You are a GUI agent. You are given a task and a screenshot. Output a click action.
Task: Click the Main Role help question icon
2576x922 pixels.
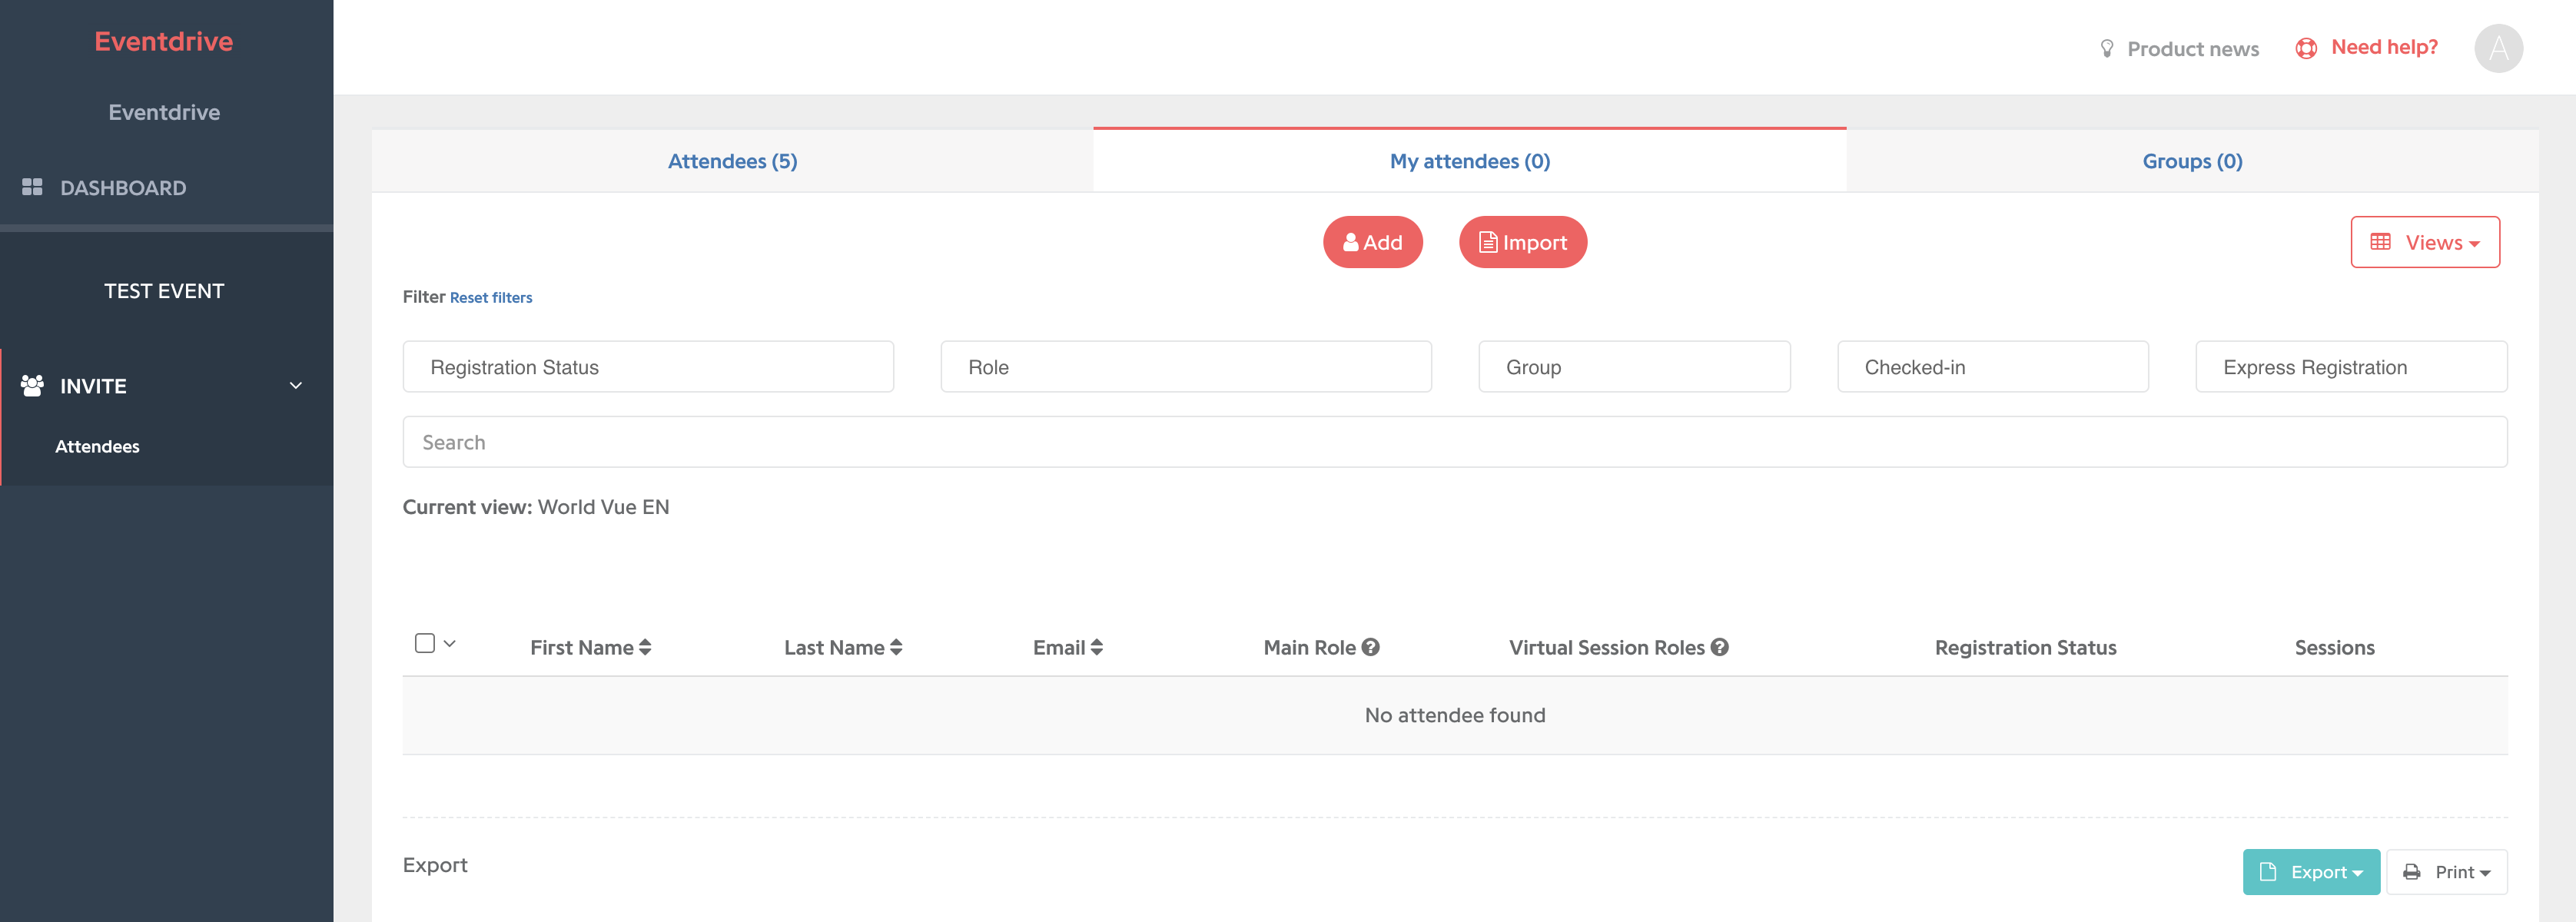click(x=1371, y=647)
